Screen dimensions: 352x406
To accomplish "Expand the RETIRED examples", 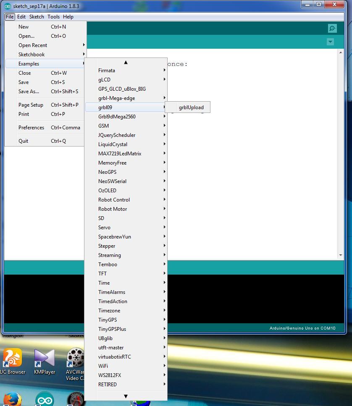I will point(126,385).
